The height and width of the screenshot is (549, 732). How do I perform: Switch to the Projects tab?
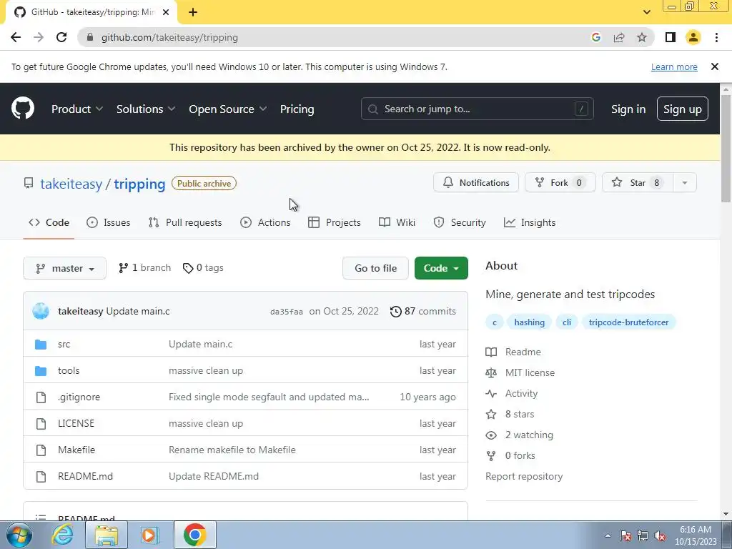(335, 223)
